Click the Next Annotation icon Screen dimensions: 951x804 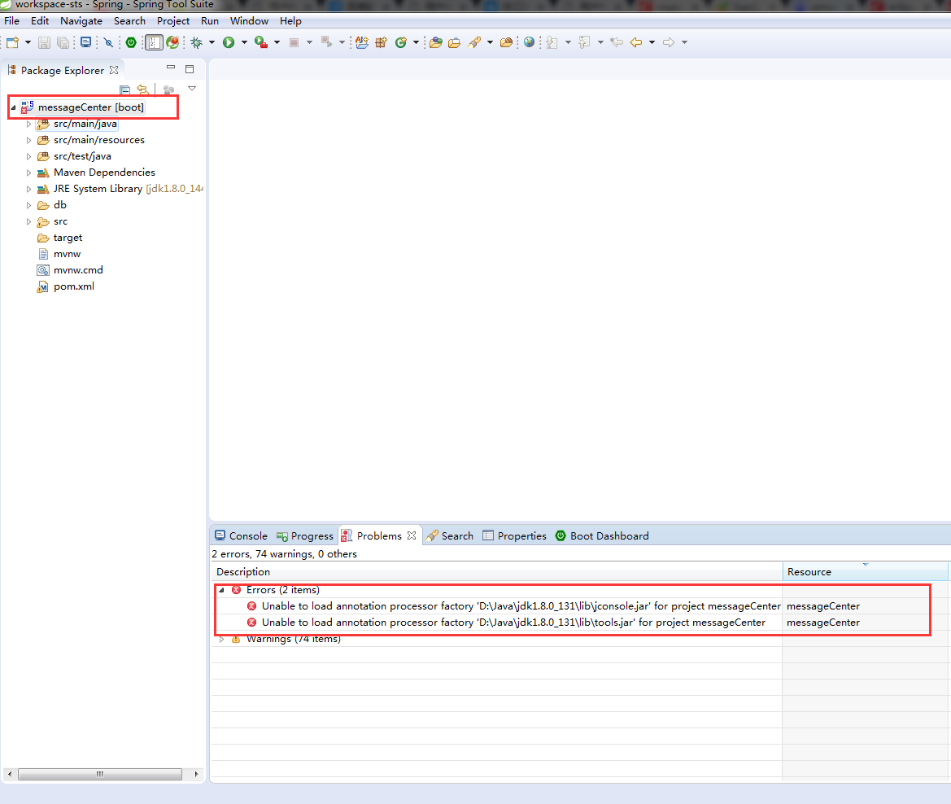click(x=552, y=42)
